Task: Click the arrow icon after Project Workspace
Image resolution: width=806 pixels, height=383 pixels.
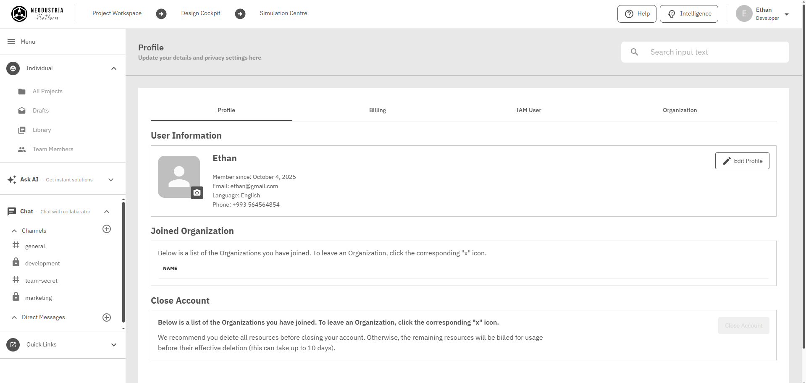Action: coord(161,14)
